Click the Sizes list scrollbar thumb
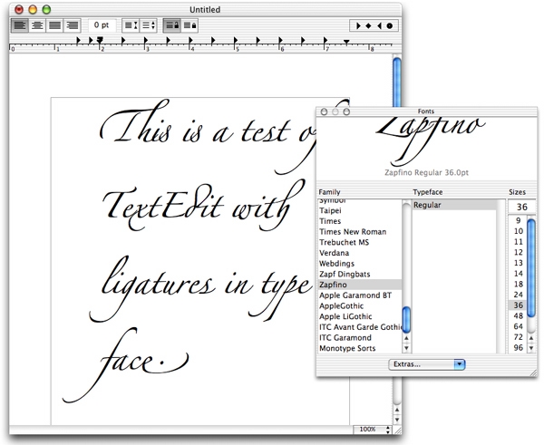 pyautogui.click(x=531, y=267)
